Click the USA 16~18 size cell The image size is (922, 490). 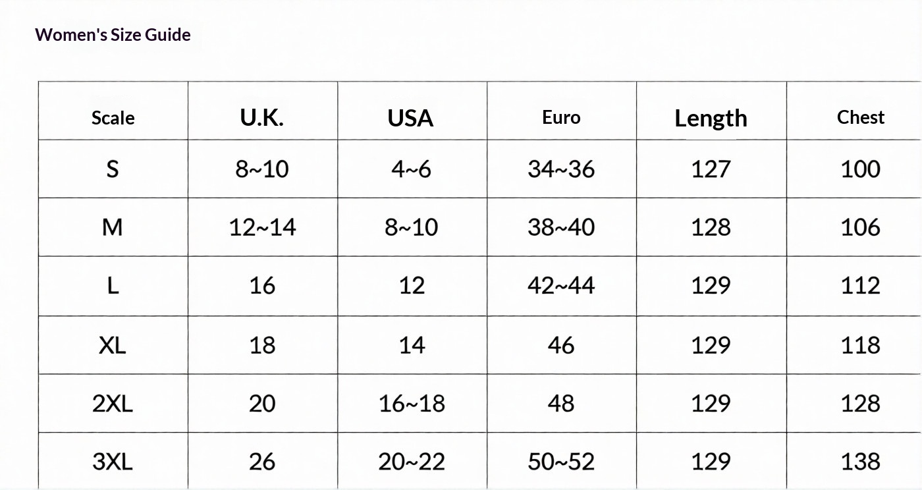(x=412, y=403)
